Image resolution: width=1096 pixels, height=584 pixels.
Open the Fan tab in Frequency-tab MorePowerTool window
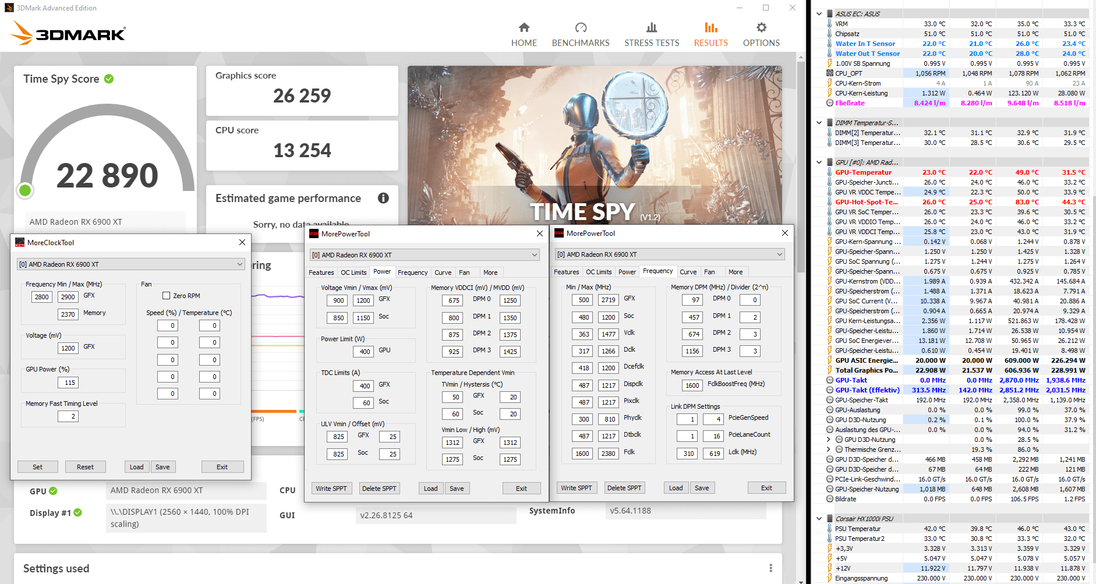click(709, 272)
